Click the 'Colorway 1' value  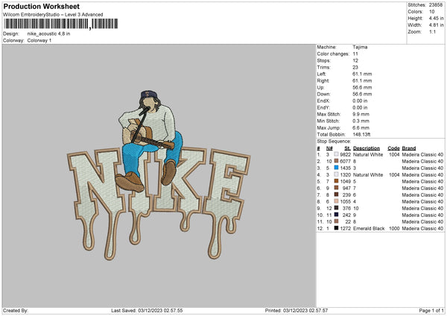click(39, 40)
